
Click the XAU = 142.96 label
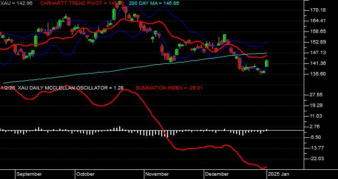tap(16, 3)
